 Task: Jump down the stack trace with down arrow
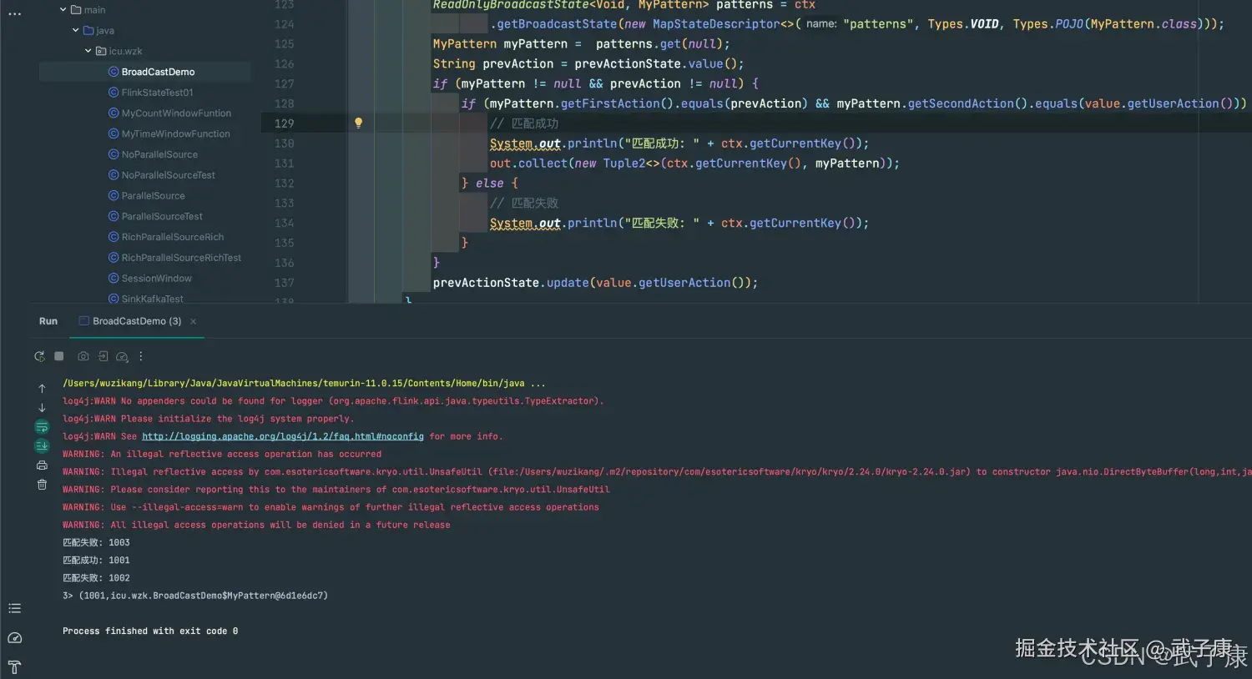[x=42, y=408]
